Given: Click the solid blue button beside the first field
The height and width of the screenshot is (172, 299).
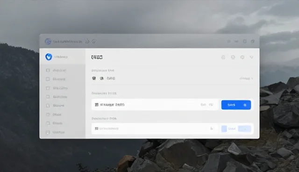Looking at the screenshot, I should (x=236, y=105).
